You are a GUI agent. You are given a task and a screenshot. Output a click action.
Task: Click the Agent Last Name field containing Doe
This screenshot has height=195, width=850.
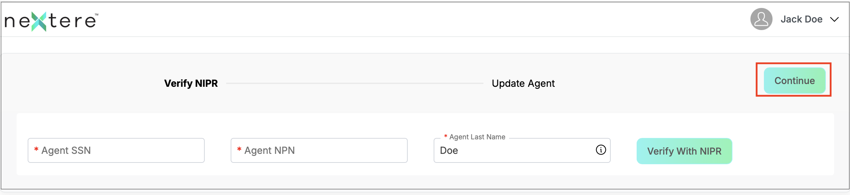tap(522, 150)
